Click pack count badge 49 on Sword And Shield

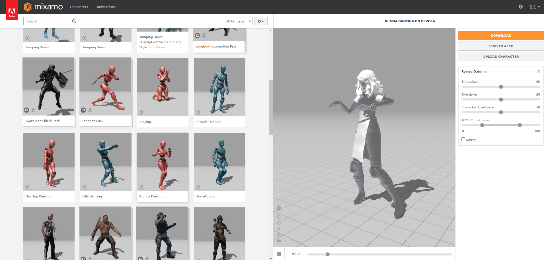[26, 110]
